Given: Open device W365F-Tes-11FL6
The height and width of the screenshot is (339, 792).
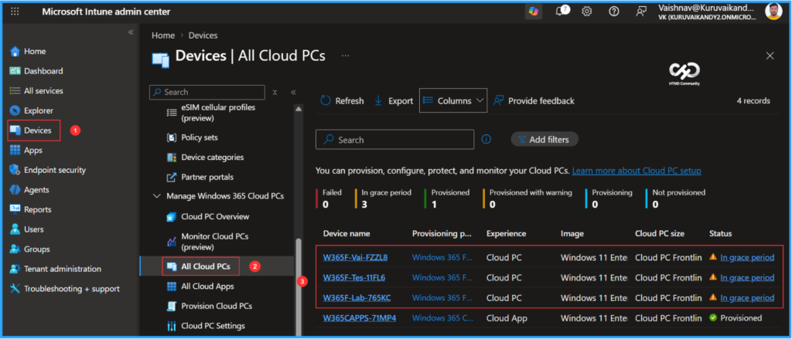Looking at the screenshot, I should coord(354,277).
